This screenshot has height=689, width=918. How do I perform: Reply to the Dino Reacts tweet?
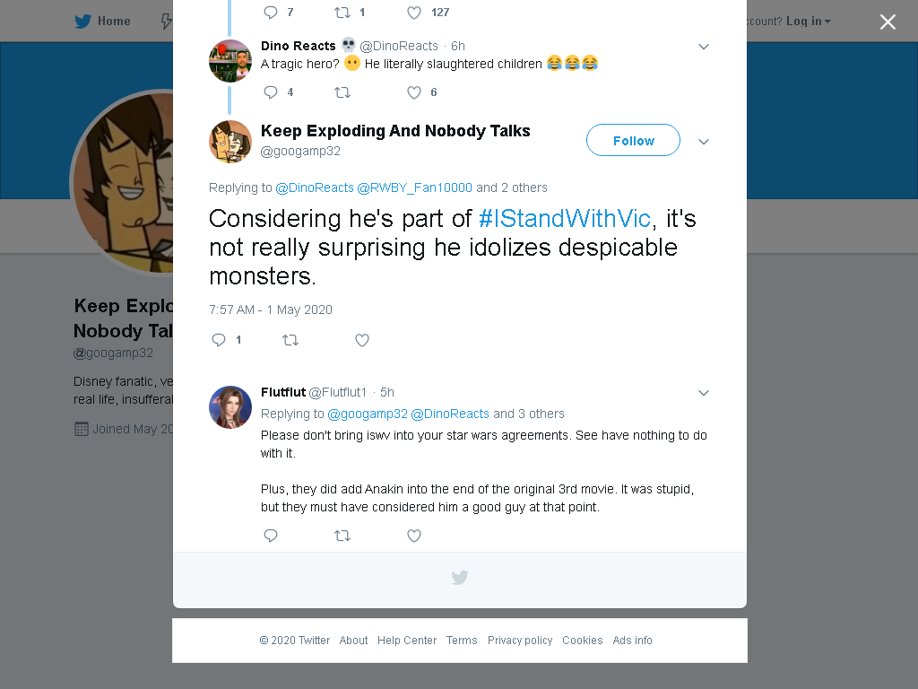271,92
